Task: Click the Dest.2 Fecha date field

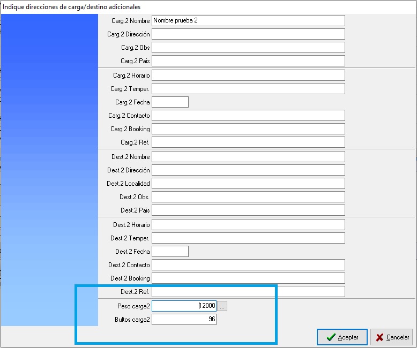Action: tap(170, 252)
